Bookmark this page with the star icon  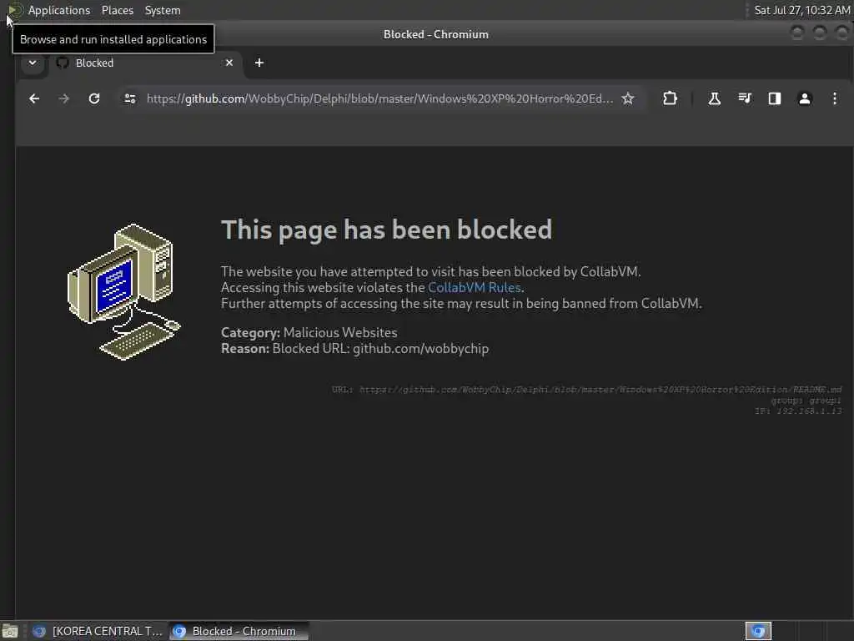pyautogui.click(x=628, y=98)
